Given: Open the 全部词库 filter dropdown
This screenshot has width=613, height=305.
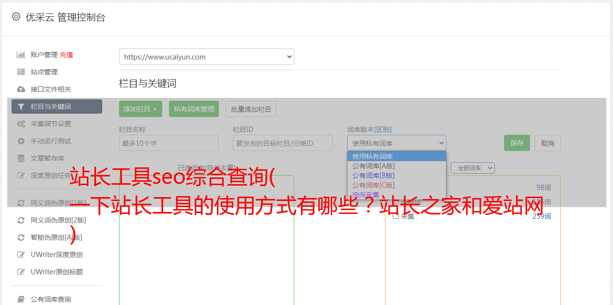Looking at the screenshot, I should click(473, 168).
